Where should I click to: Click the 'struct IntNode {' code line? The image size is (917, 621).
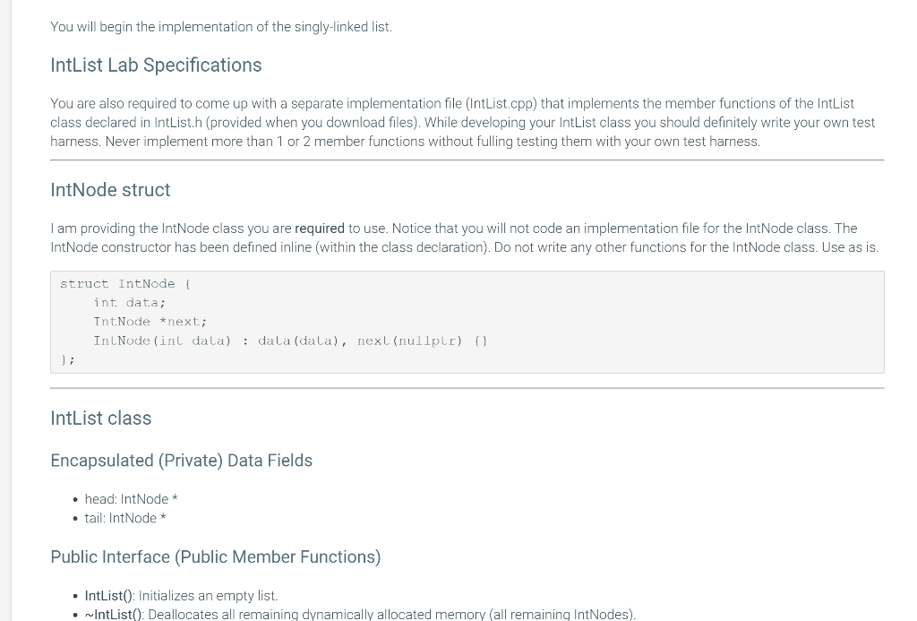(x=125, y=284)
